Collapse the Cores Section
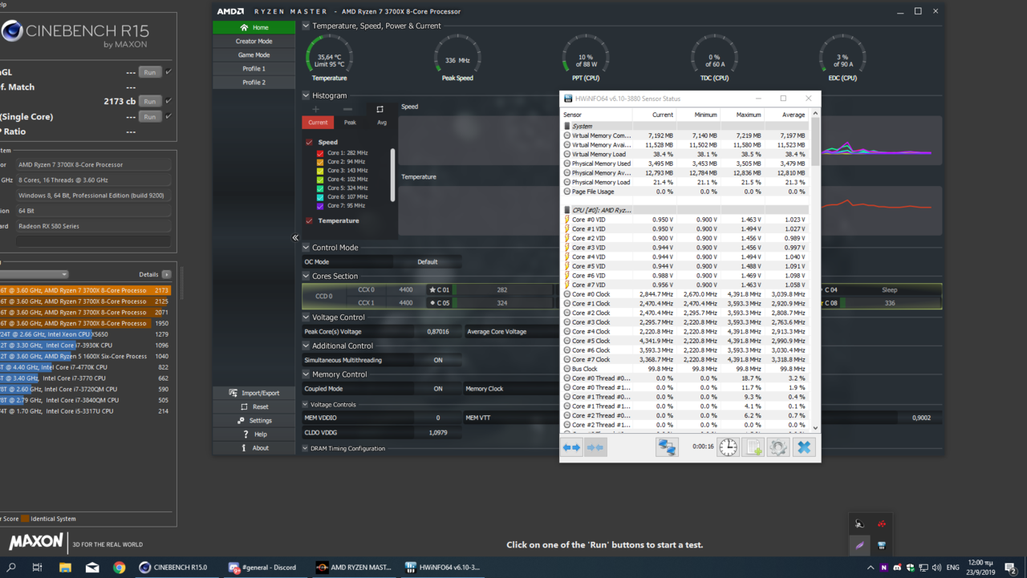Image resolution: width=1027 pixels, height=578 pixels. coord(306,276)
